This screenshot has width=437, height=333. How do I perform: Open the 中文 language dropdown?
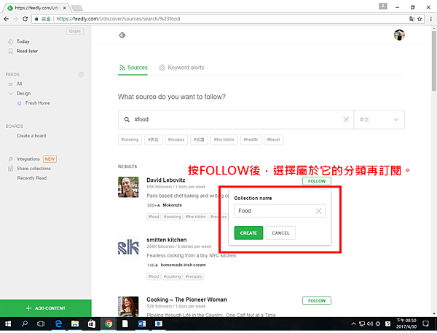[379, 120]
